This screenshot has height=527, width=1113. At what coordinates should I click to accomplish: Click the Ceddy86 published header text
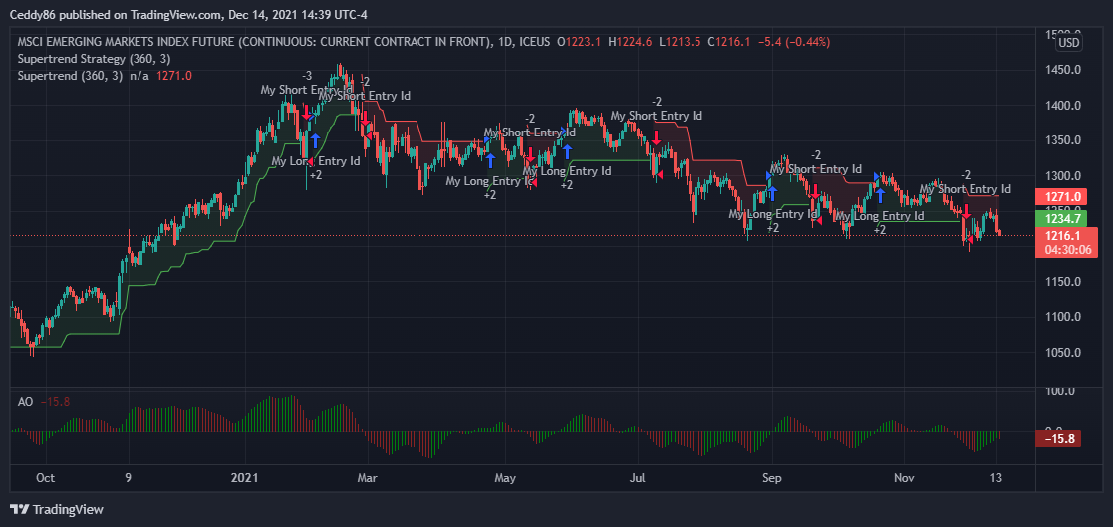pos(188,14)
